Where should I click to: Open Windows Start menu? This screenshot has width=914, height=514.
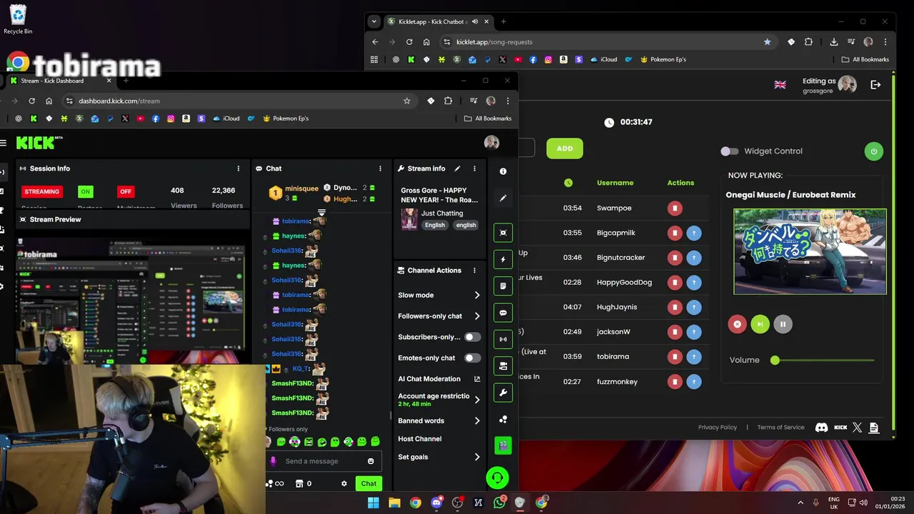coord(373,503)
